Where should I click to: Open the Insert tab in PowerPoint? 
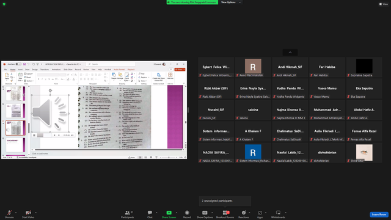pos(20,70)
